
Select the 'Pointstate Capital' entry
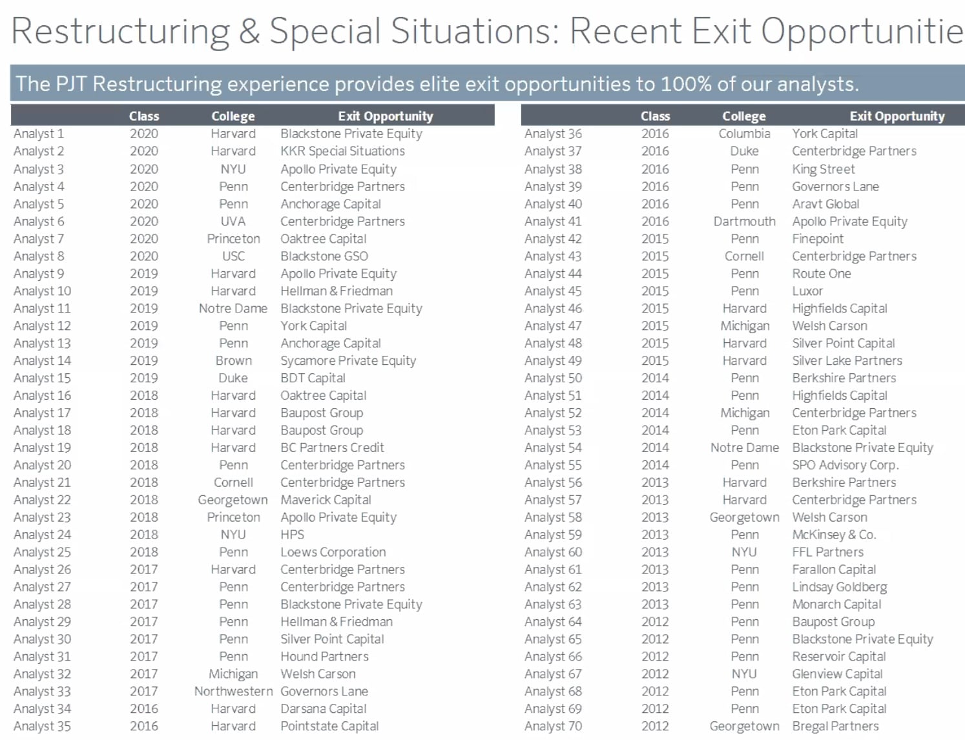point(329,726)
